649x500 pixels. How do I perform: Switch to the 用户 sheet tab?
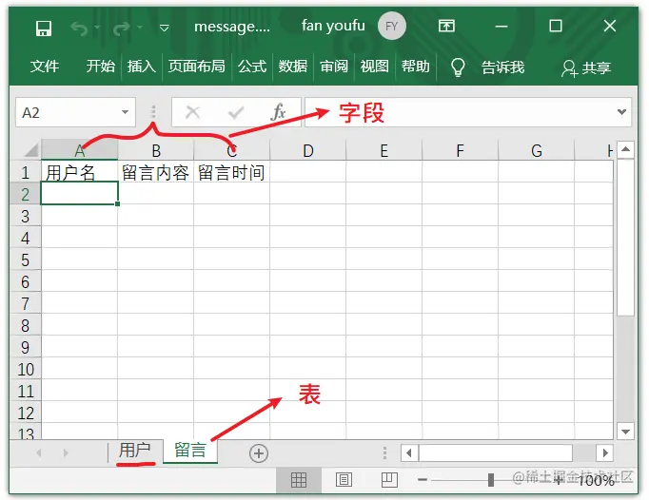point(135,450)
